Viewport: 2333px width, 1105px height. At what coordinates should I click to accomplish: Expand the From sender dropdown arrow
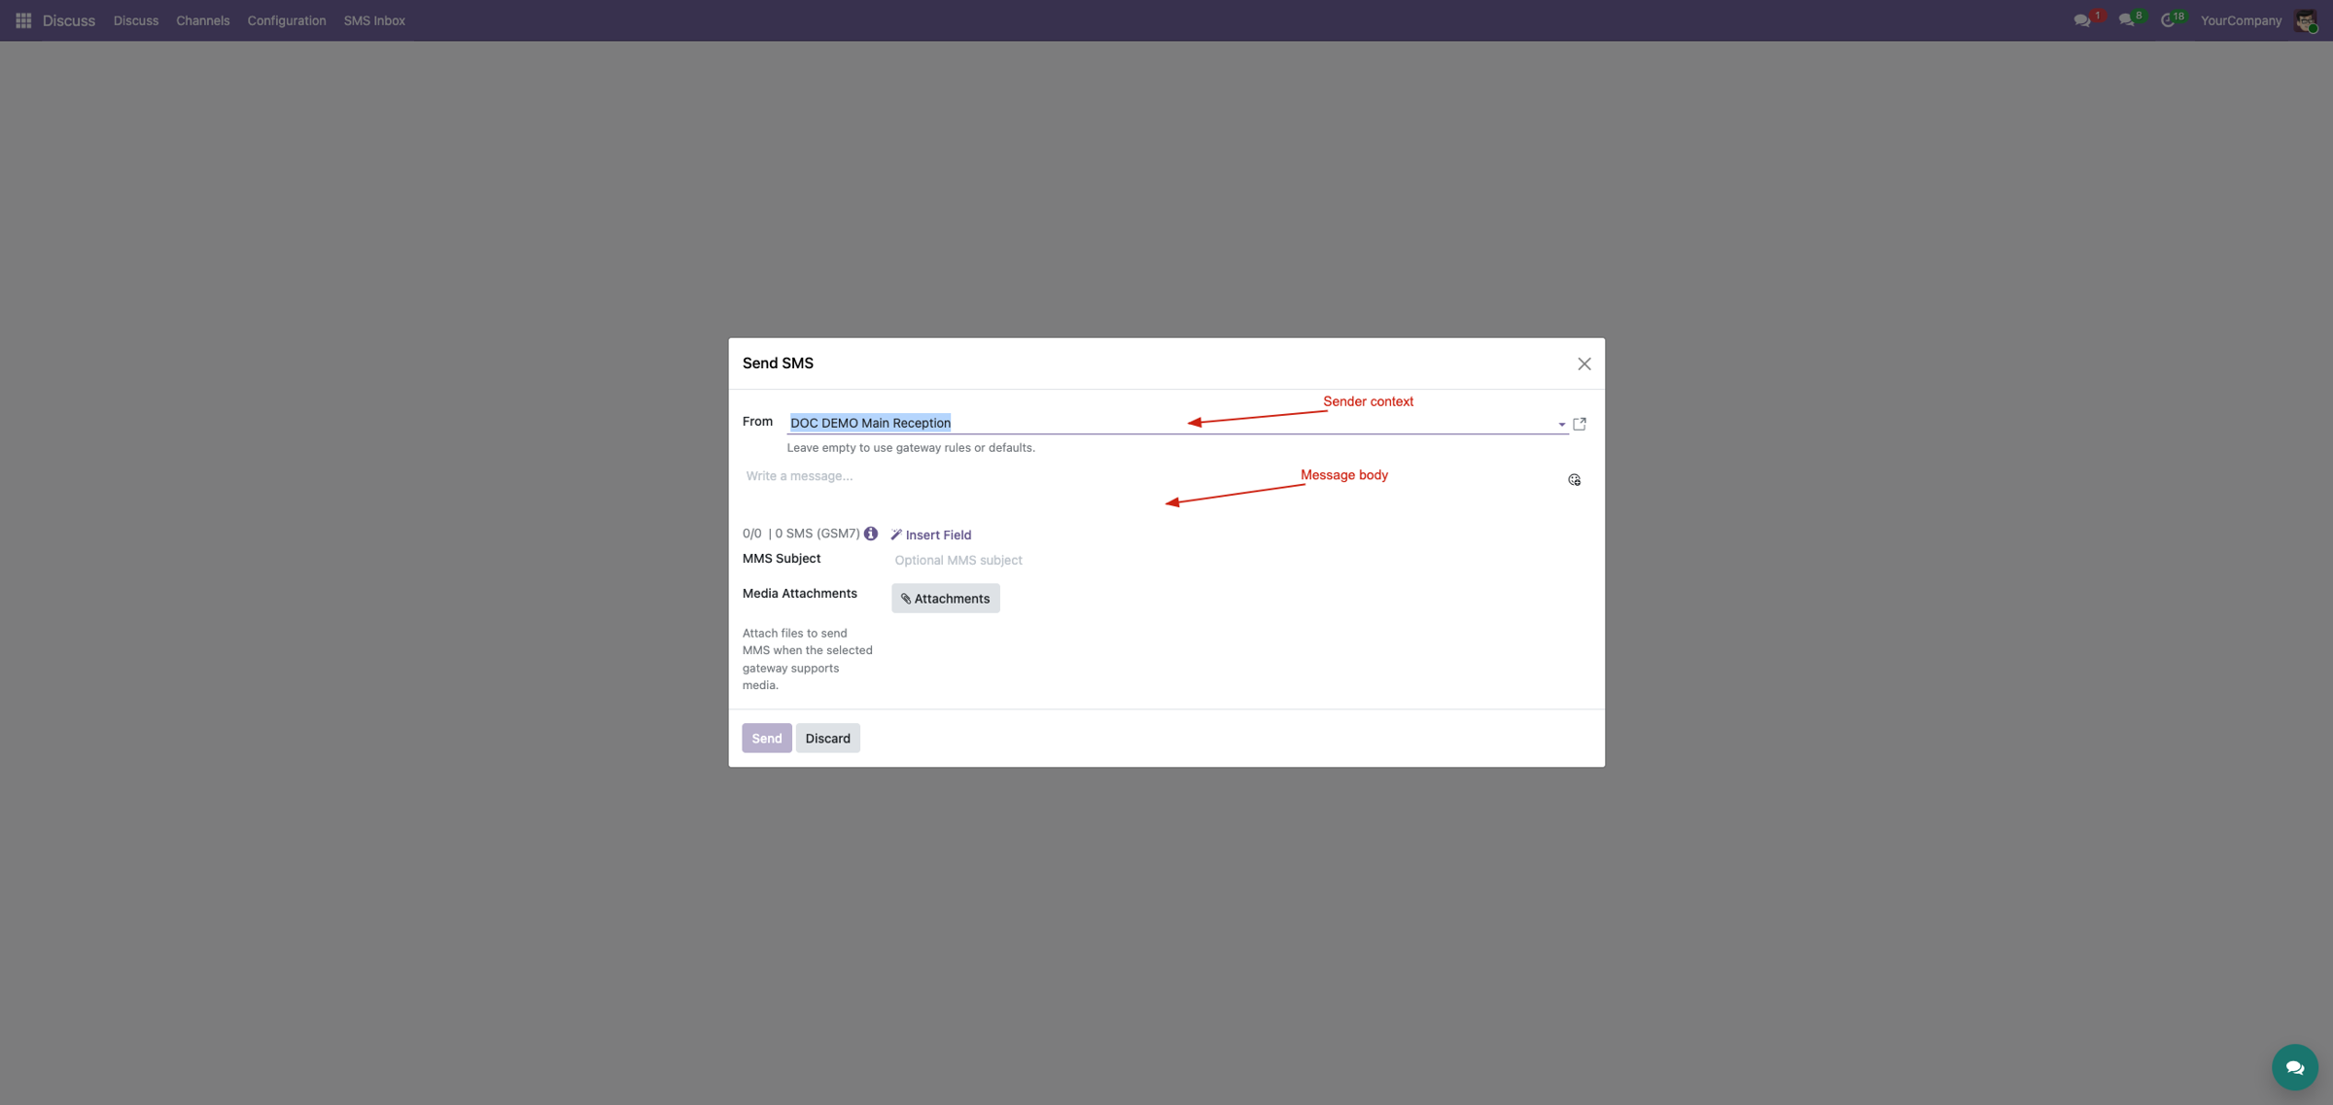1562,425
